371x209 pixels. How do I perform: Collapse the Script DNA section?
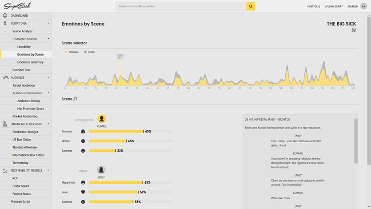[x=48, y=23]
